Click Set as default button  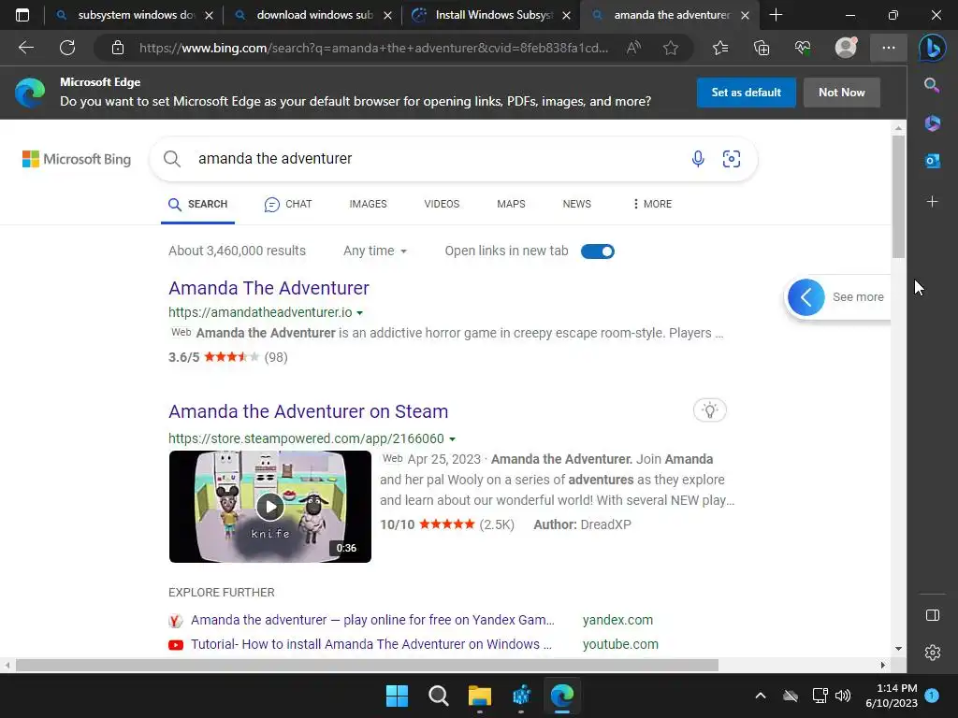746,93
